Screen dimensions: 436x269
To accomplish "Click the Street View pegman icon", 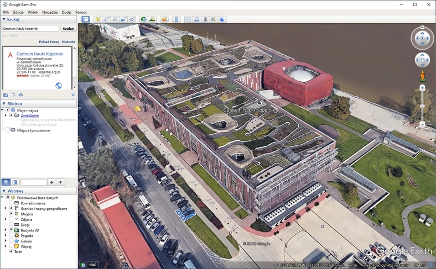I will pyautogui.click(x=422, y=76).
